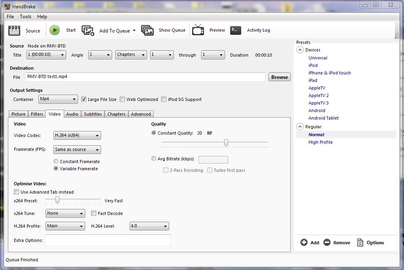
Task: Click the Avg Bitrate input field
Action: pyautogui.click(x=213, y=160)
